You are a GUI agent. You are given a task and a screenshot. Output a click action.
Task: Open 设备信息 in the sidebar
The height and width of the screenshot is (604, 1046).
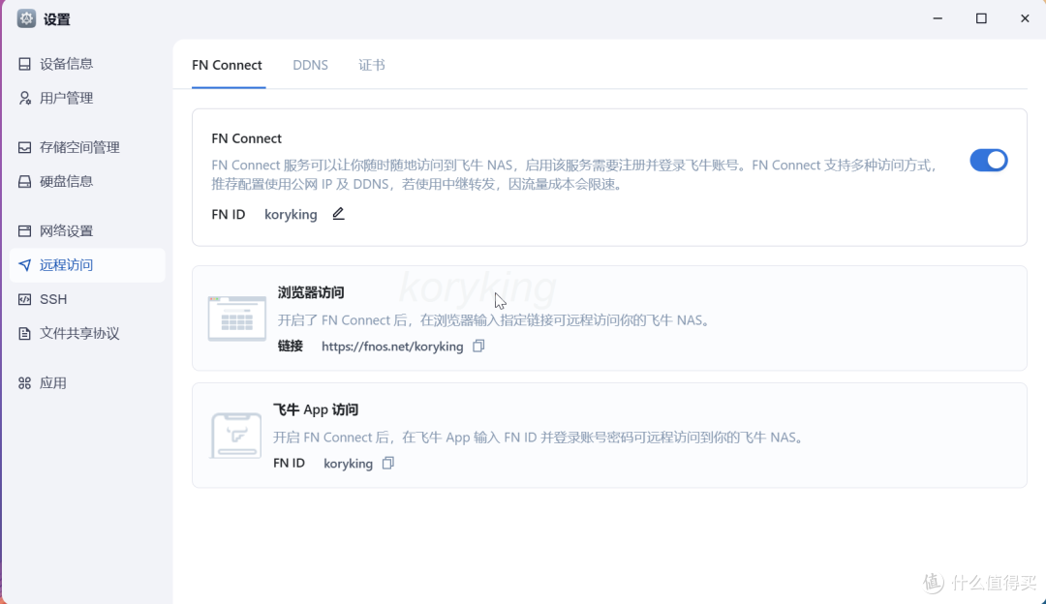[x=87, y=64]
